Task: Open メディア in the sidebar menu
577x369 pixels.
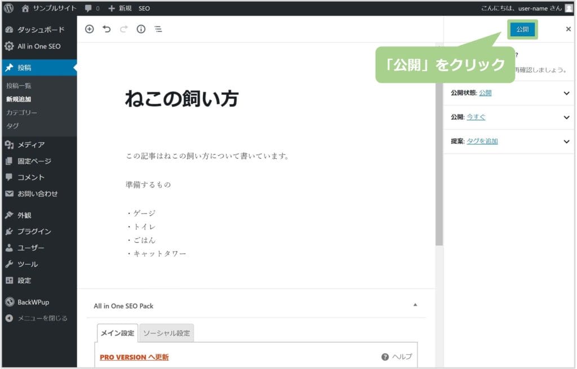Action: click(30, 144)
